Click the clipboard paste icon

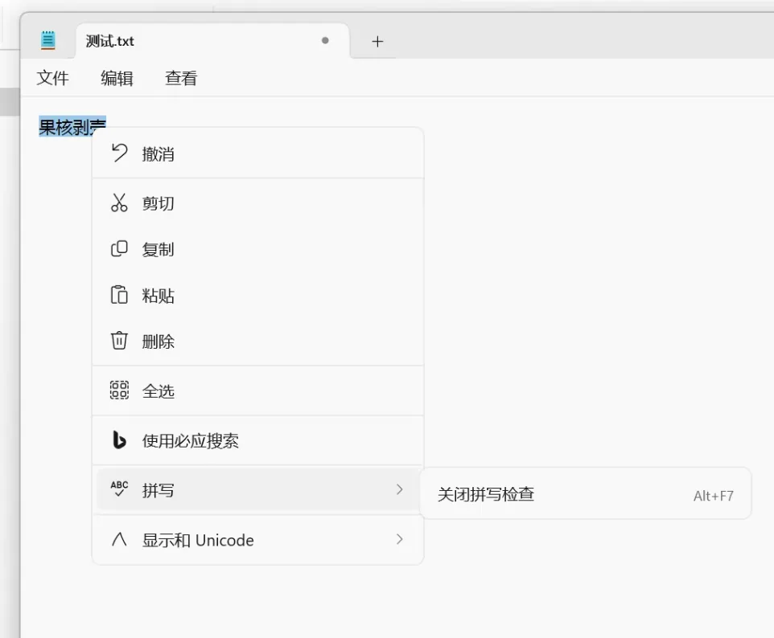(x=119, y=295)
